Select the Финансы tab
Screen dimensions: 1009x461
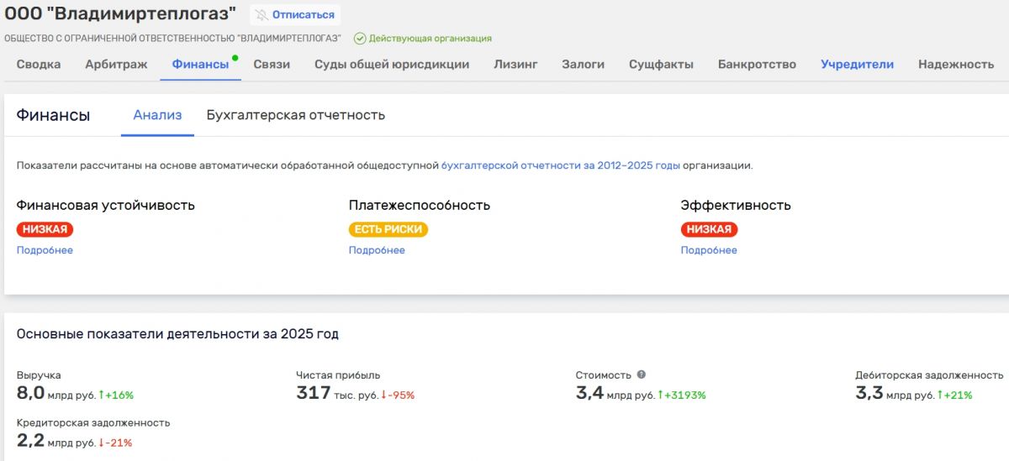point(200,65)
